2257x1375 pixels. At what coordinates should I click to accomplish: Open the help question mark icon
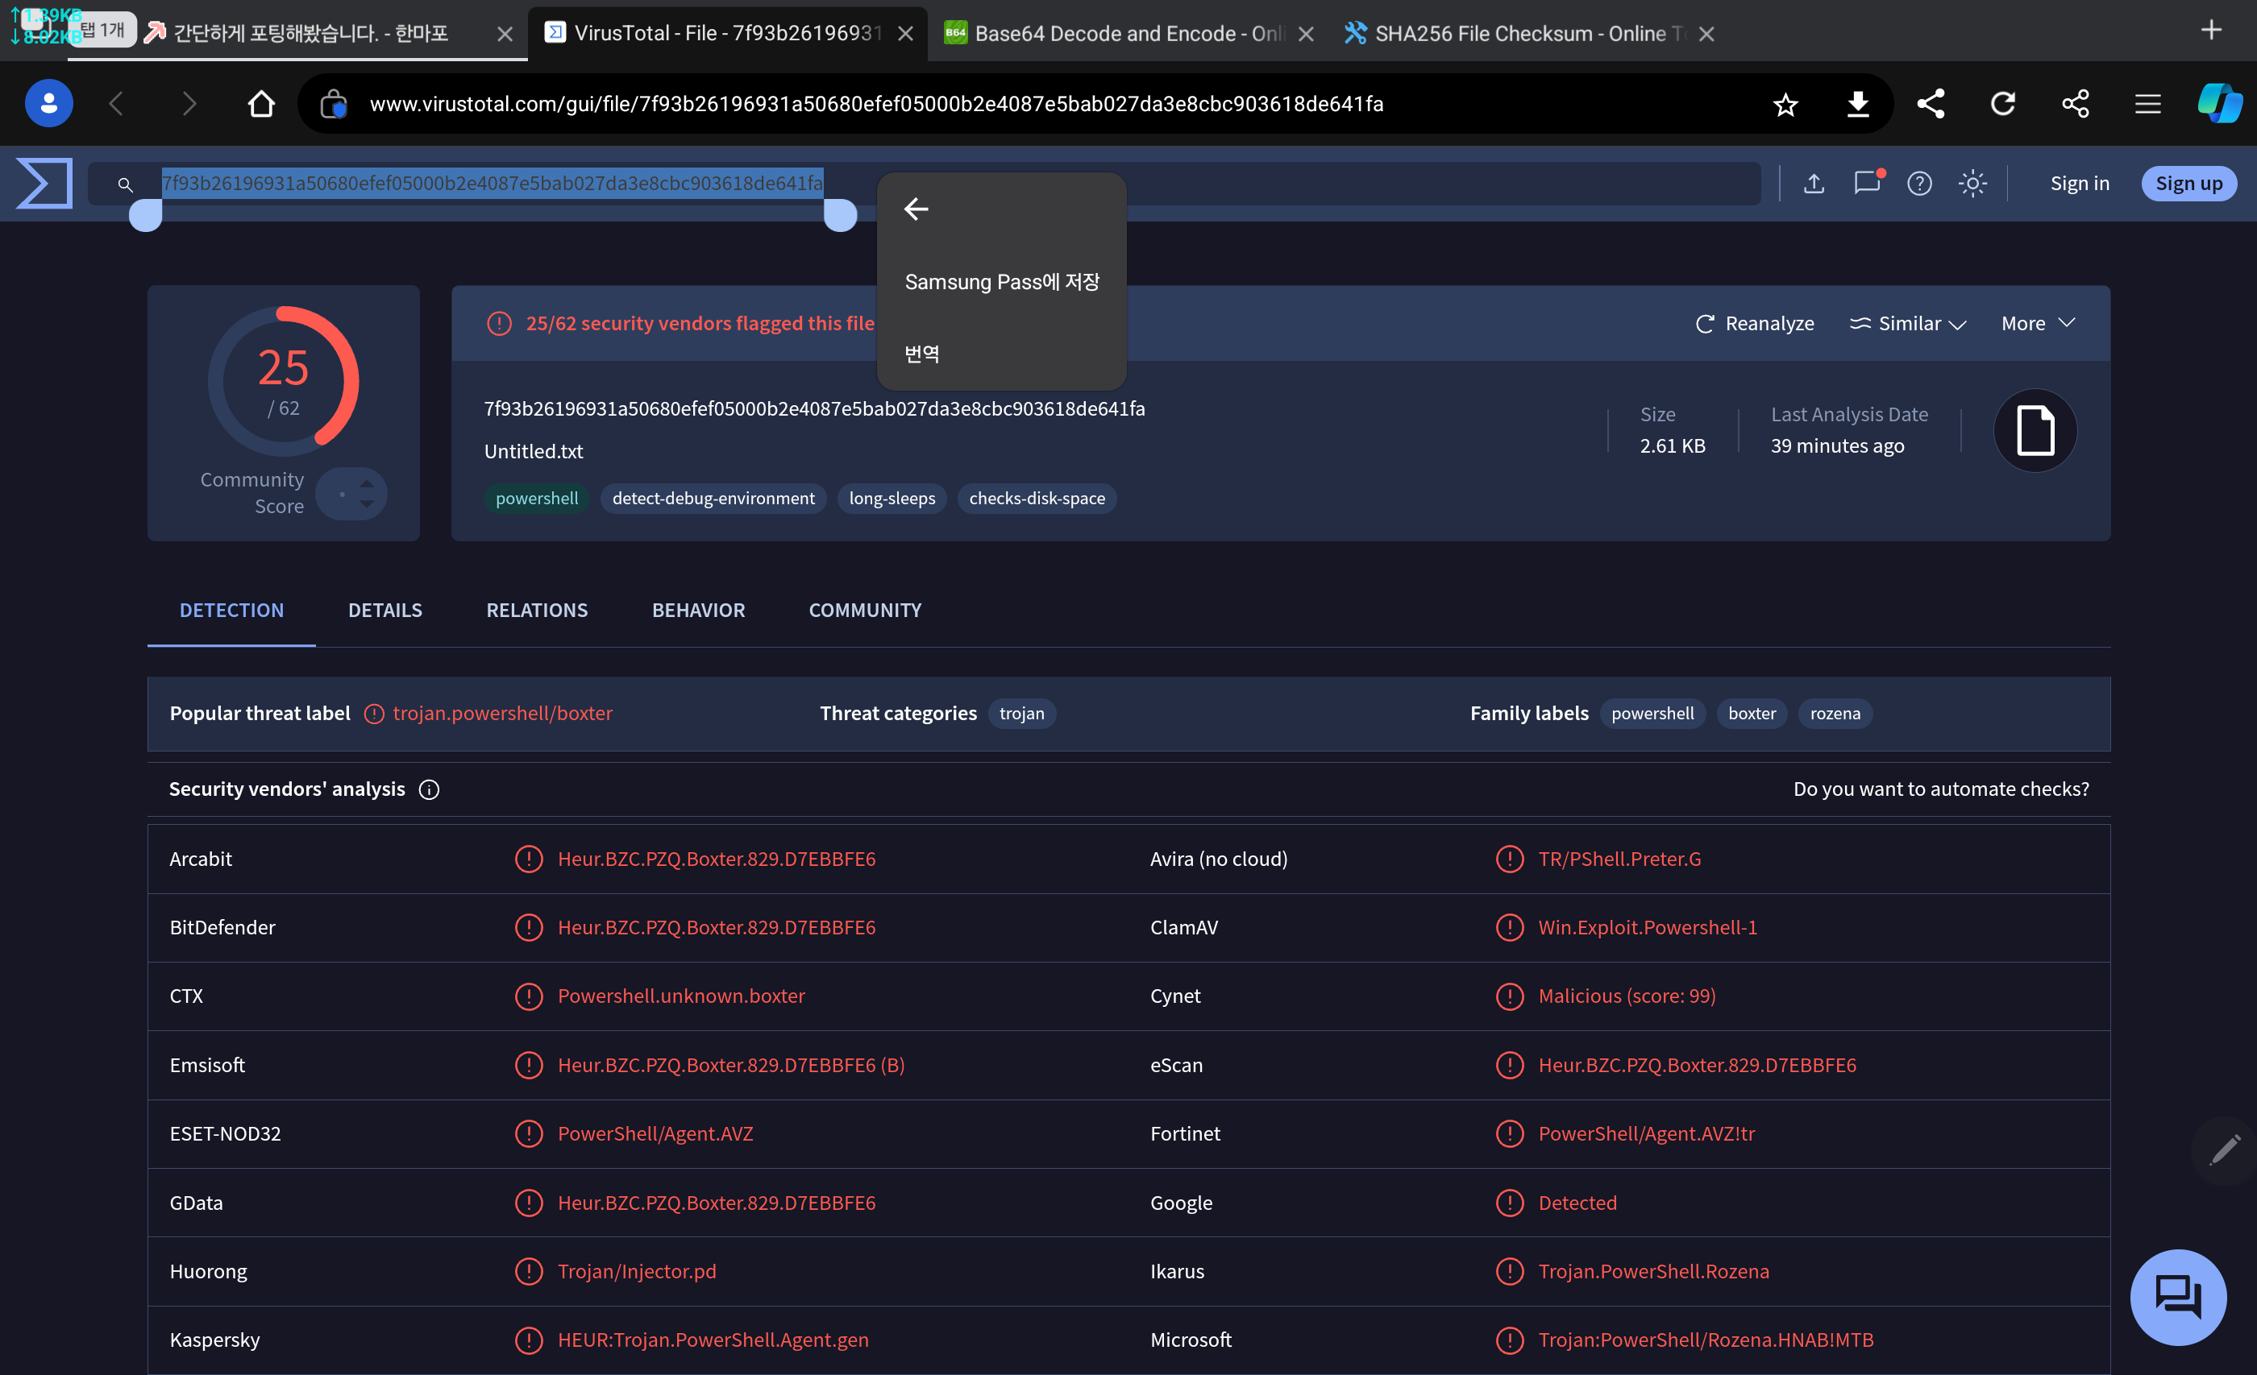pyautogui.click(x=1920, y=183)
